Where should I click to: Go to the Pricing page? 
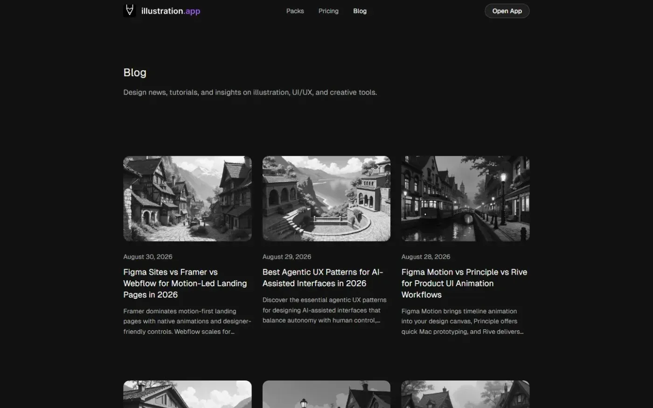[x=328, y=11]
